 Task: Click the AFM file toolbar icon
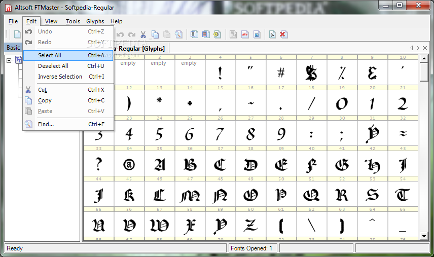[x=245, y=34]
